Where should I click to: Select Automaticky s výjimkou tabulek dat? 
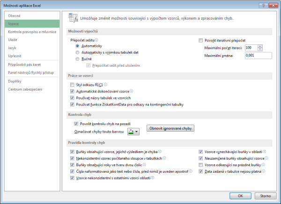(77, 52)
